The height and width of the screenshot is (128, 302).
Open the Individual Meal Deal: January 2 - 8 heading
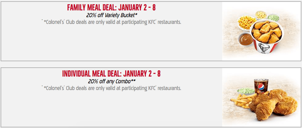[x=111, y=73]
